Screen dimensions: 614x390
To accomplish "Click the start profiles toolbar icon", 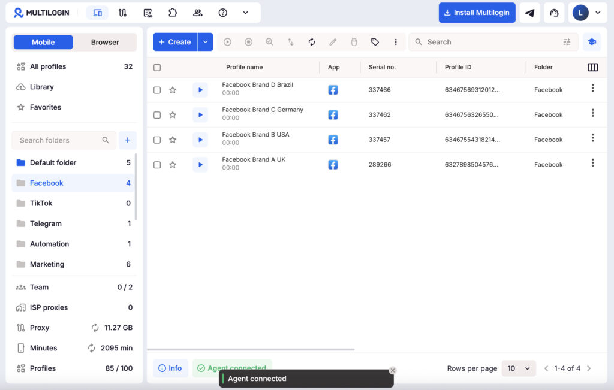I will (227, 42).
